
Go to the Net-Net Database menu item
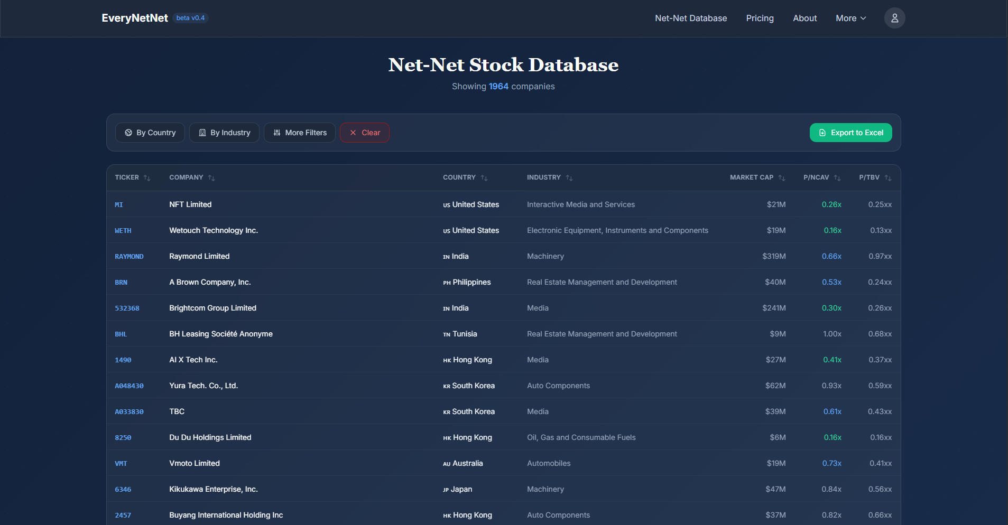point(690,18)
